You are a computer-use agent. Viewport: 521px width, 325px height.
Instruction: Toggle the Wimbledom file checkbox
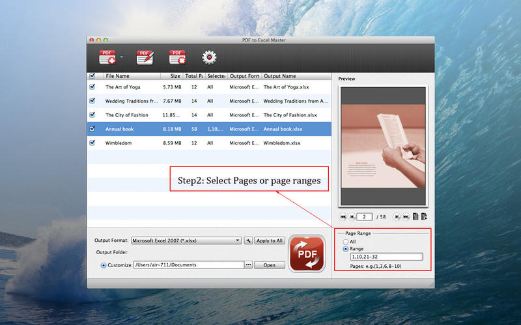point(92,142)
